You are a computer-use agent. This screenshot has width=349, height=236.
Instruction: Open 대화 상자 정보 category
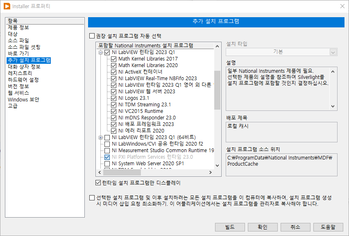pyautogui.click(x=24, y=67)
